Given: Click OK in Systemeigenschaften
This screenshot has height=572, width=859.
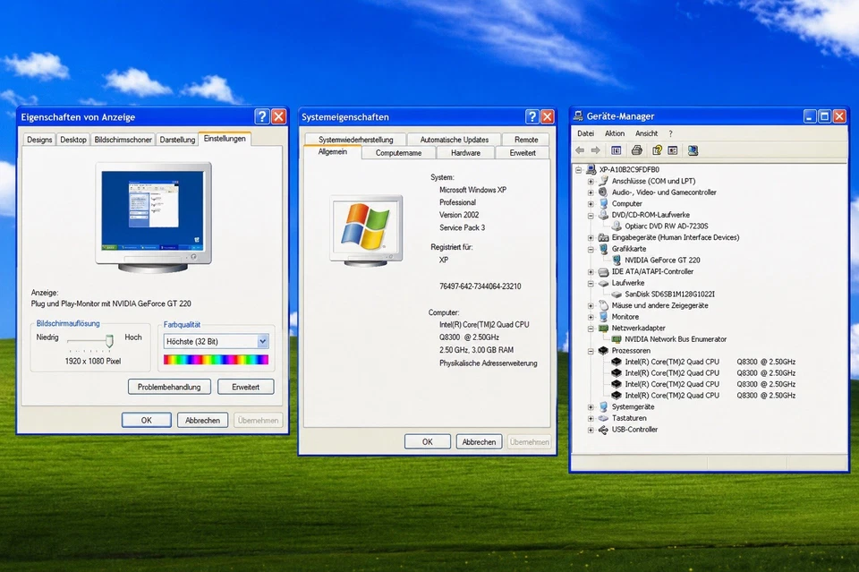Looking at the screenshot, I should tap(428, 441).
